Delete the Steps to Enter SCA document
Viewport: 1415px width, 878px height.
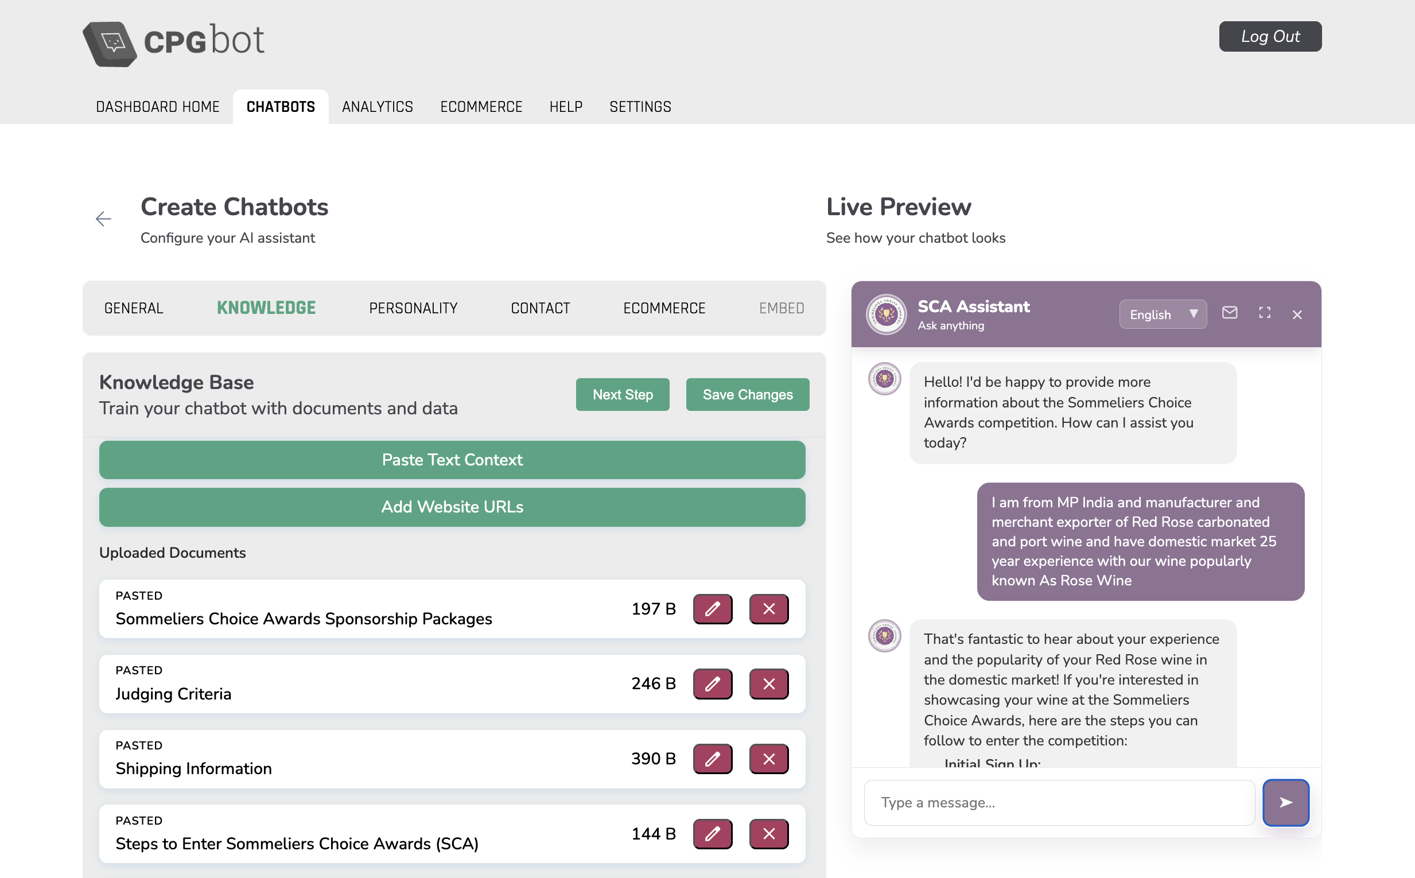(x=768, y=833)
